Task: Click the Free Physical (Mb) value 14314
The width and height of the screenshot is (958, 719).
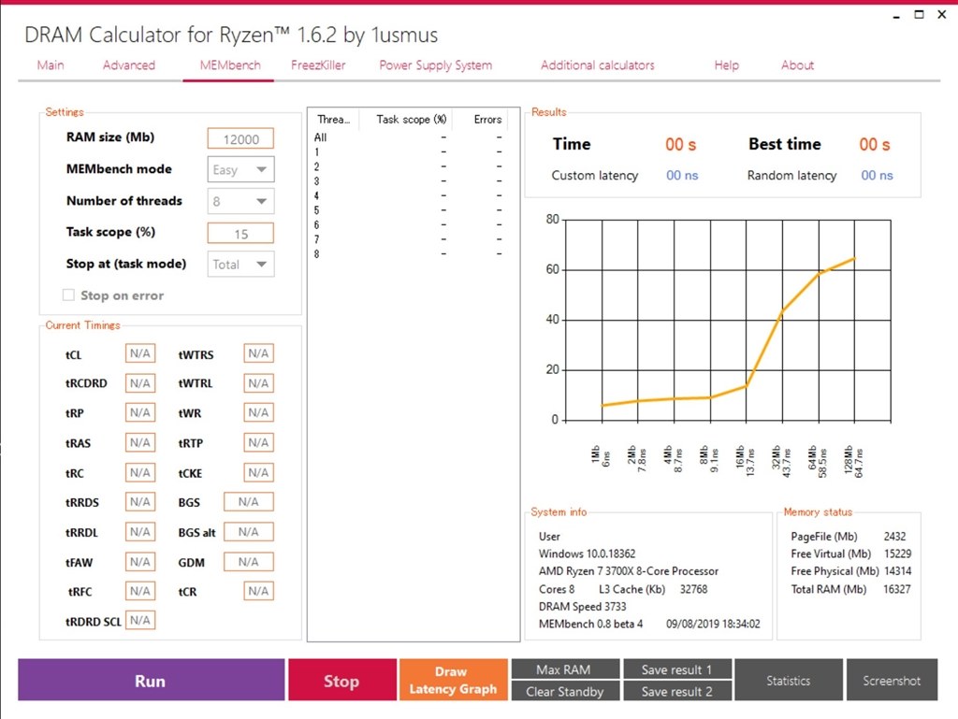Action: tap(897, 571)
